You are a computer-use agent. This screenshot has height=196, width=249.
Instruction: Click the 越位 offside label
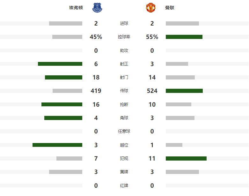click(x=124, y=145)
